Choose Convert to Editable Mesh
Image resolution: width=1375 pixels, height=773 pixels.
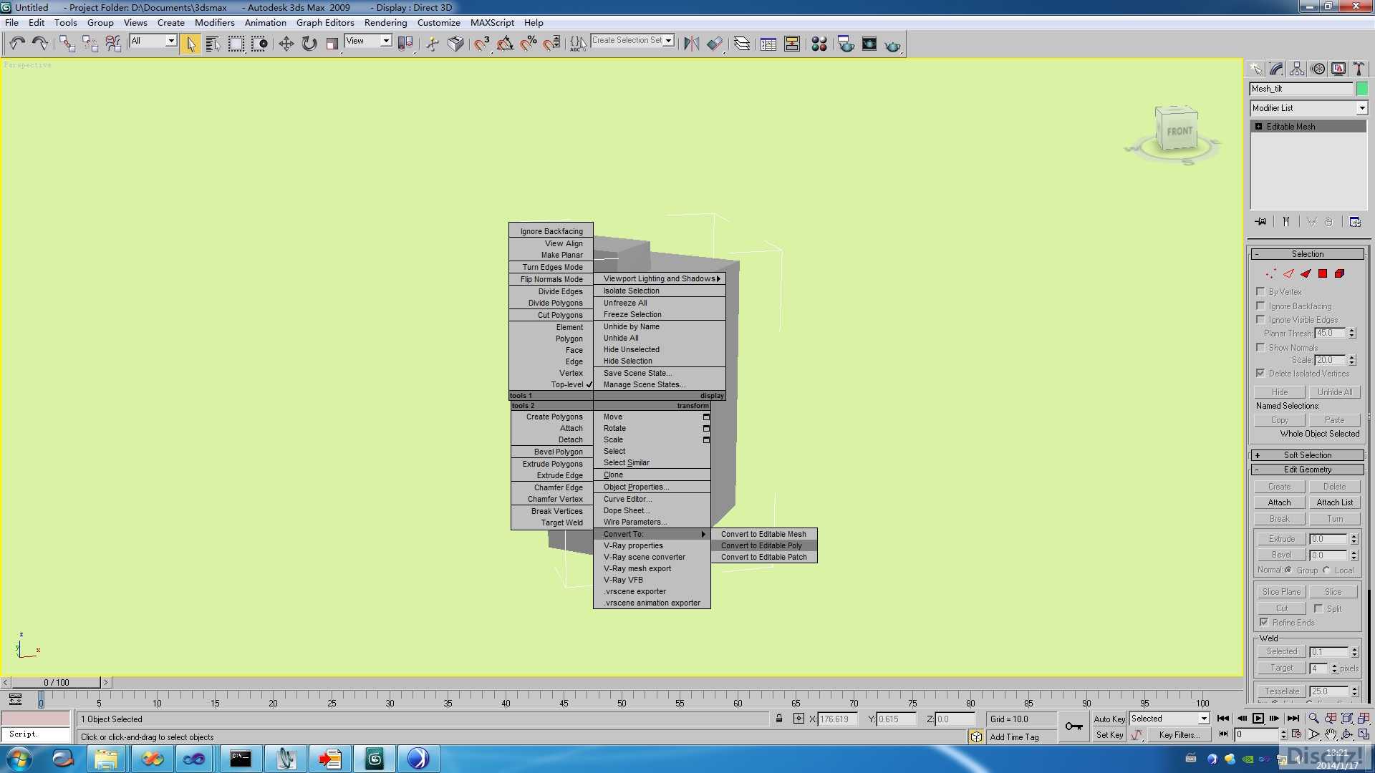pos(763,534)
